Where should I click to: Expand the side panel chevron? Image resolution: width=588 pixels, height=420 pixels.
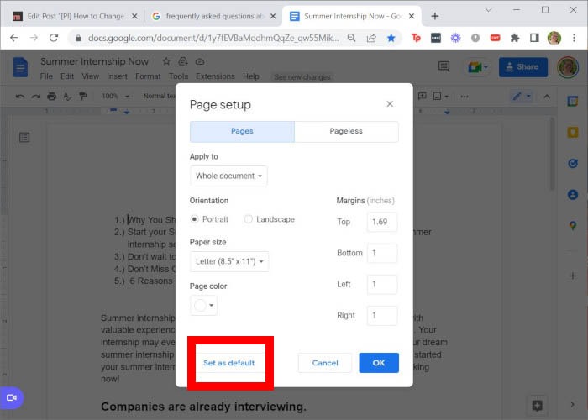tap(572, 405)
